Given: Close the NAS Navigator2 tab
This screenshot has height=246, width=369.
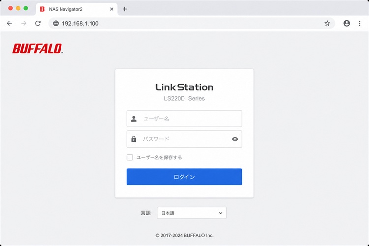Looking at the screenshot, I should (112, 9).
